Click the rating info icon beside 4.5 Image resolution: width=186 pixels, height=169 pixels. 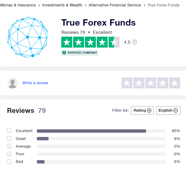[135, 42]
